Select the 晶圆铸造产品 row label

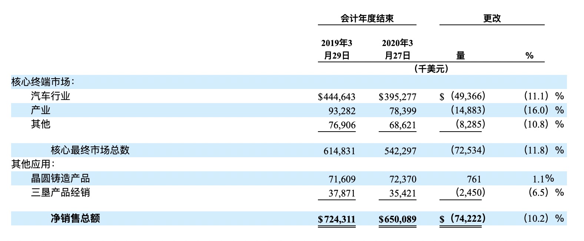(x=60, y=178)
